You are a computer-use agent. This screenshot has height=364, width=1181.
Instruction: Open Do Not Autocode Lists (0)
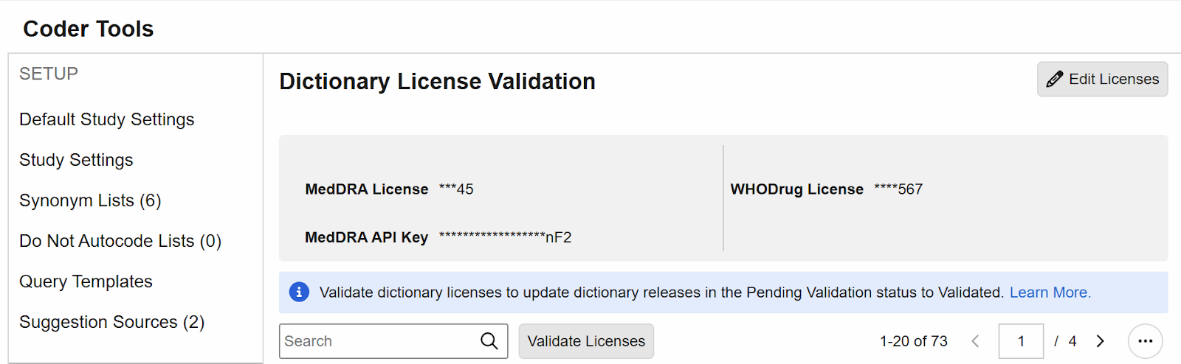click(x=120, y=241)
